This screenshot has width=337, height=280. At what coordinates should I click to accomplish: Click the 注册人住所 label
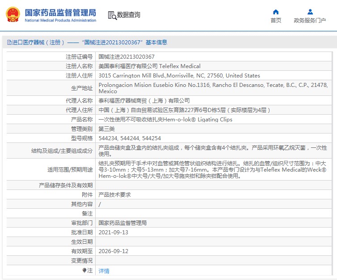tap(79, 76)
